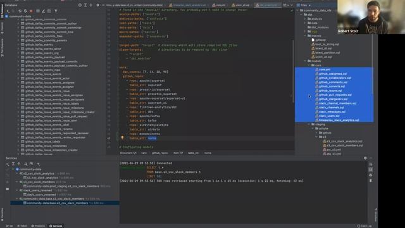This screenshot has width=405, height=228.
Task: Click the locate target icon in Database header
Action: [80, 5]
